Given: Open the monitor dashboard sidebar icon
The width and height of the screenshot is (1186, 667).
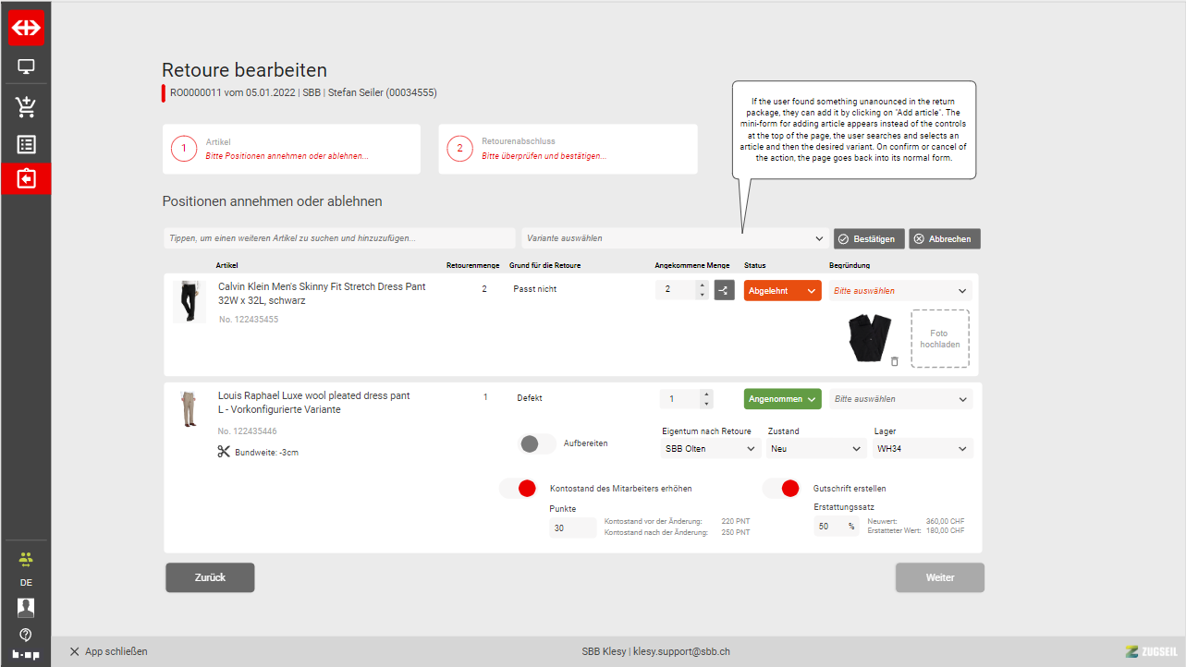Looking at the screenshot, I should coord(26,67).
